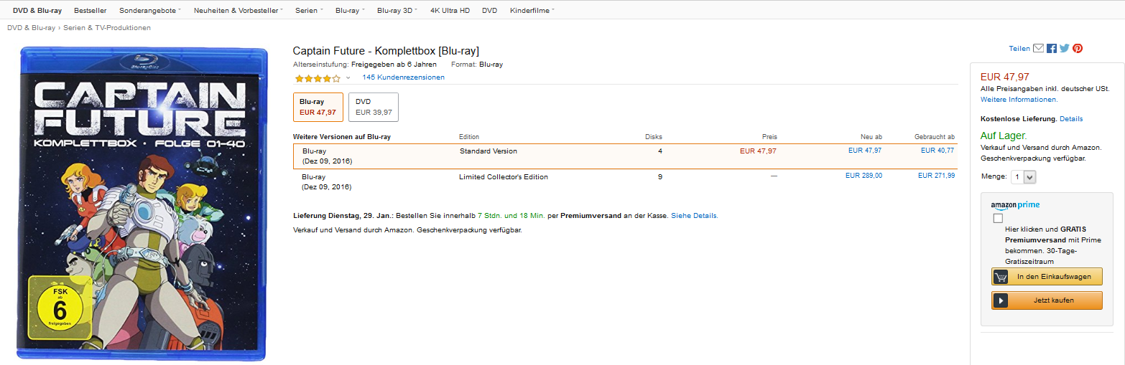This screenshot has width=1125, height=365.
Task: Expand the Serien navigation menu
Action: [309, 10]
